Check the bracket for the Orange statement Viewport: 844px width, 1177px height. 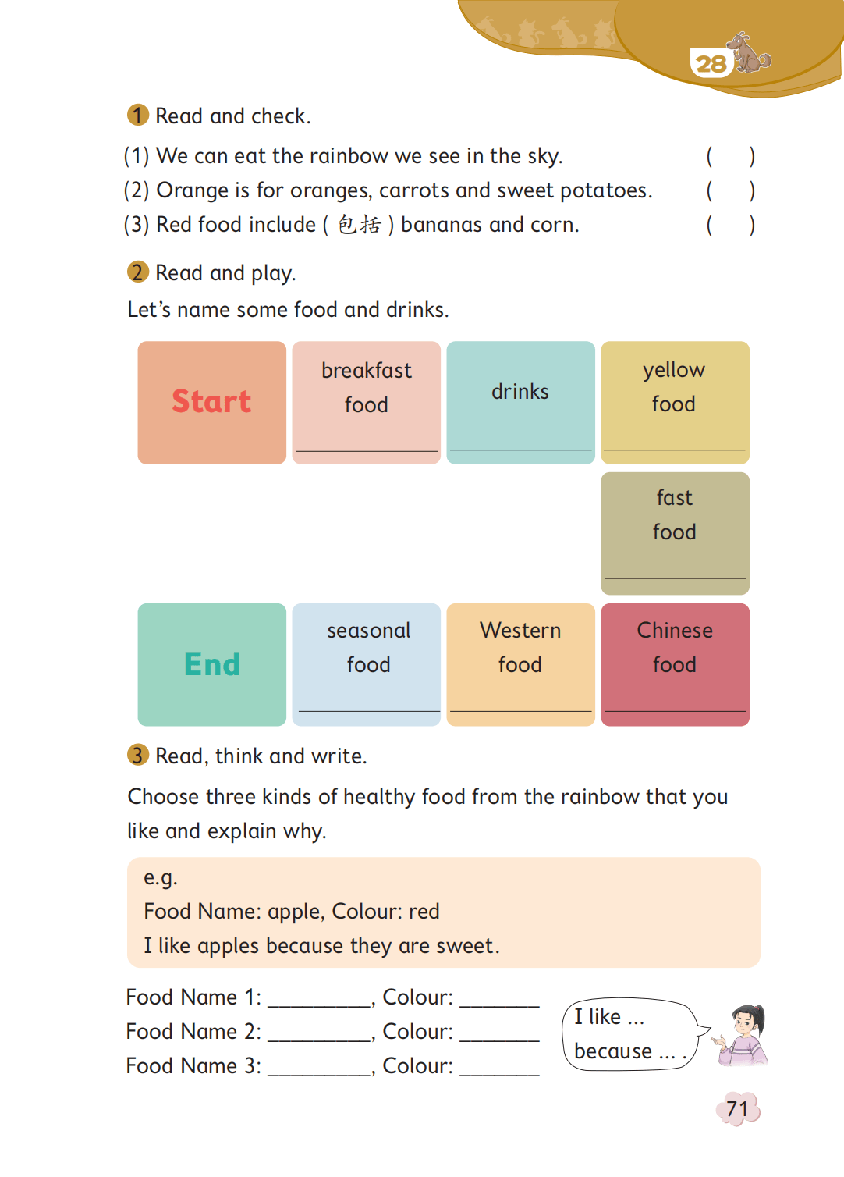730,190
